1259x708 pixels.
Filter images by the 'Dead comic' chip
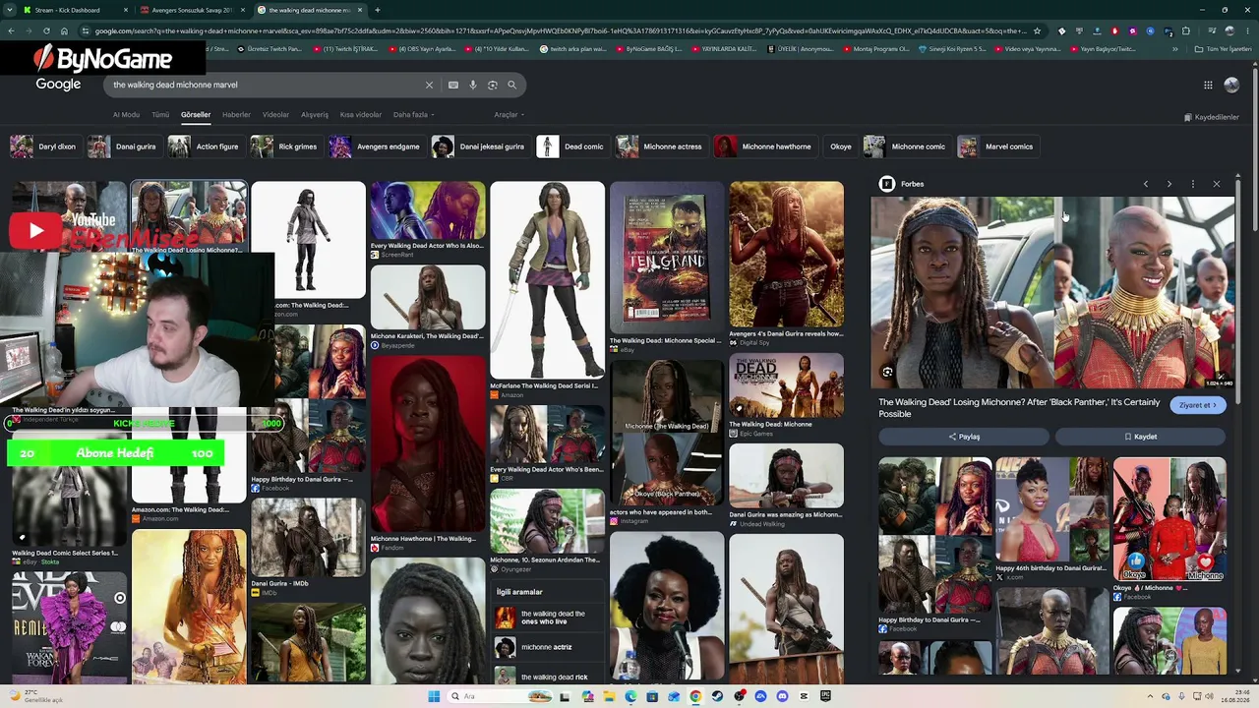[571, 147]
